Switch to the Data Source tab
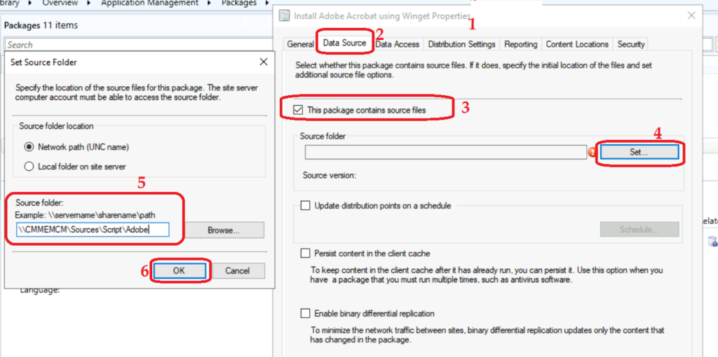The height and width of the screenshot is (357, 718). point(344,43)
